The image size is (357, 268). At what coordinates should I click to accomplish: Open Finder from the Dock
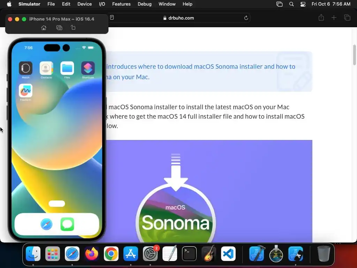click(33, 254)
